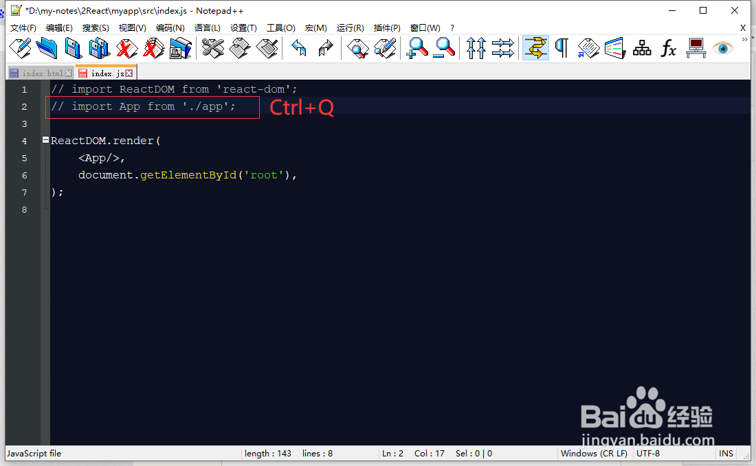Close the index.js tab

(x=129, y=73)
